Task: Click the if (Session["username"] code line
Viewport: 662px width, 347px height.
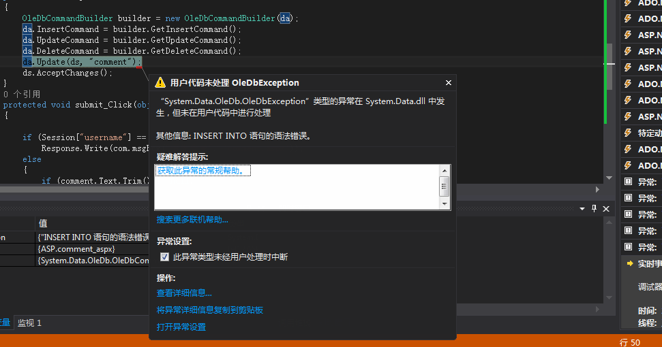Action: click(x=85, y=137)
